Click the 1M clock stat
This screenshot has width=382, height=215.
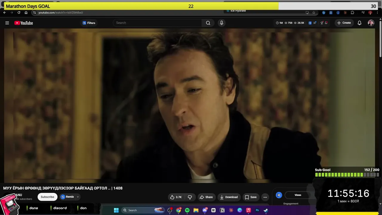pyautogui.click(x=279, y=23)
